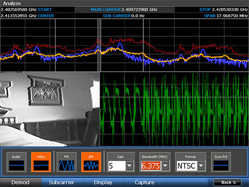Open the Format NTSC dropdown arrow

coord(201,166)
